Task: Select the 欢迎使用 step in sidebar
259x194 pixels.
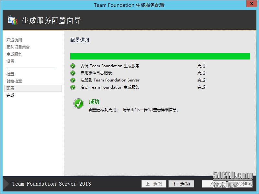Action: pos(14,40)
